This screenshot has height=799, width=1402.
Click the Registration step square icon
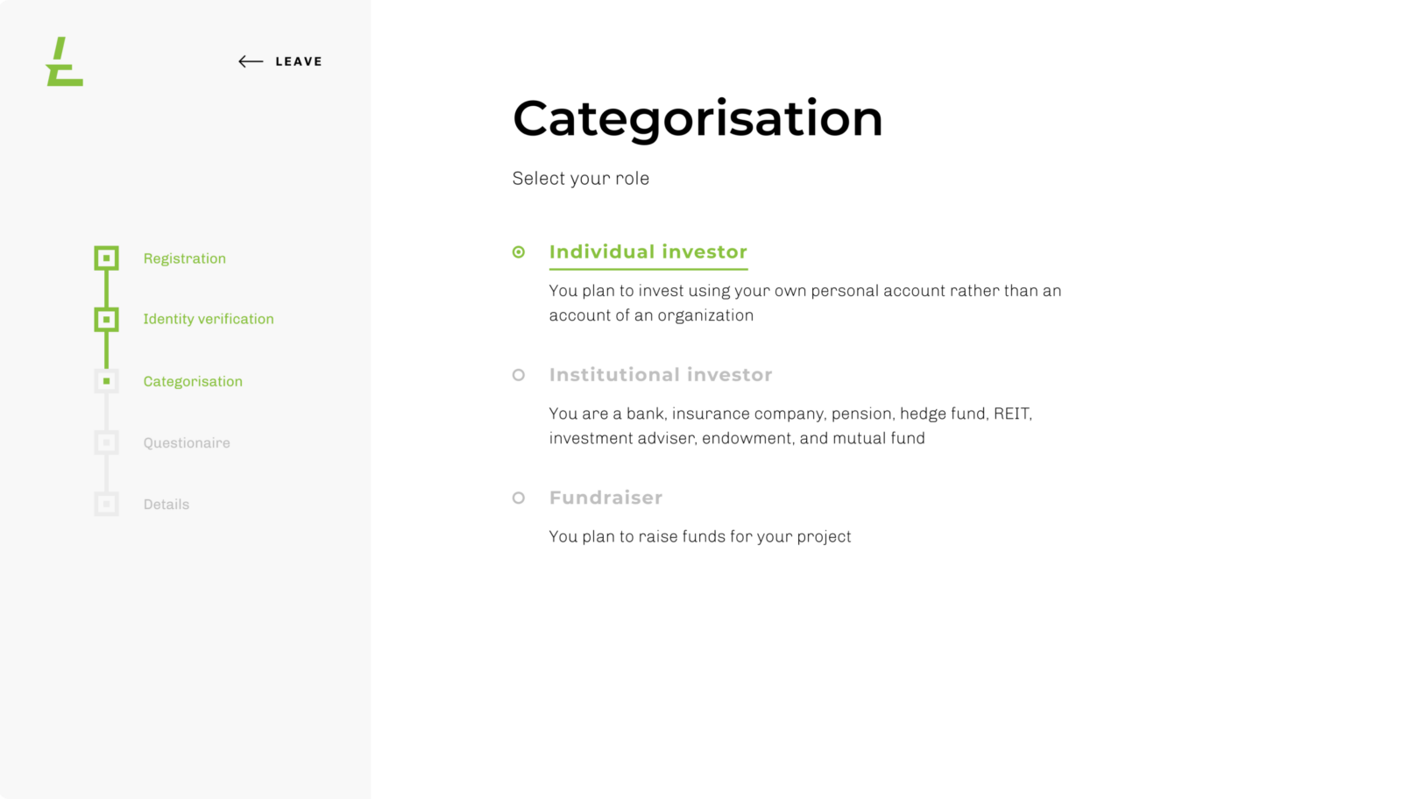[x=107, y=258]
